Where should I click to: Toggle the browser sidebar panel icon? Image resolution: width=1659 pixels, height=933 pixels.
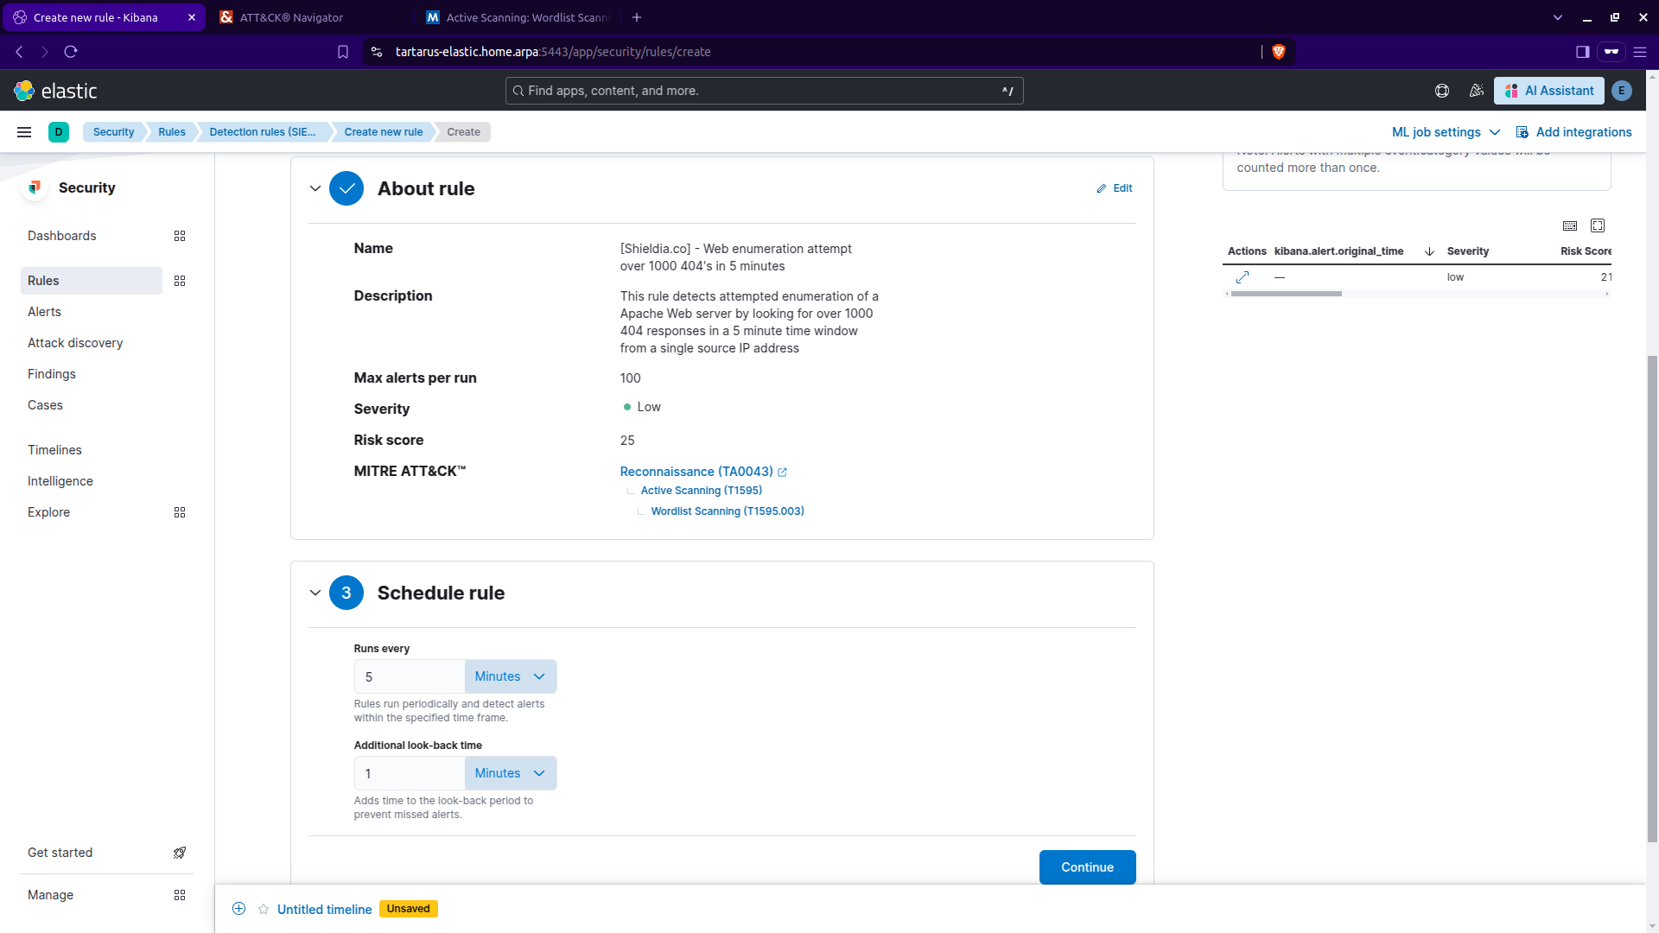(1583, 52)
